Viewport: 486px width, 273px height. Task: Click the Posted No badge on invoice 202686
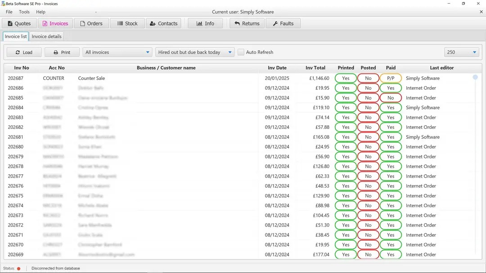[x=368, y=88]
